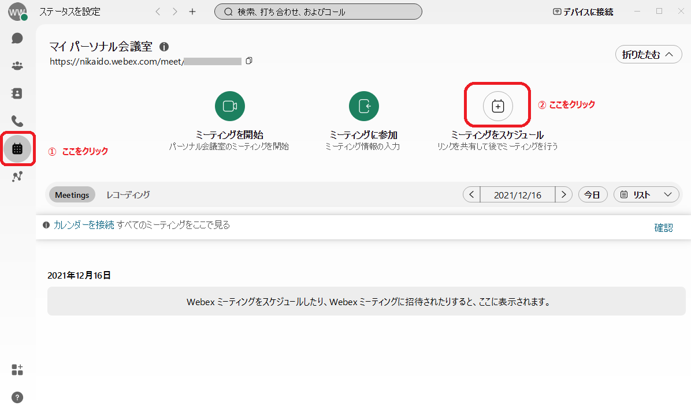Go back with the navigation left arrow
Viewport: 691px width, 413px height.
coord(158,12)
